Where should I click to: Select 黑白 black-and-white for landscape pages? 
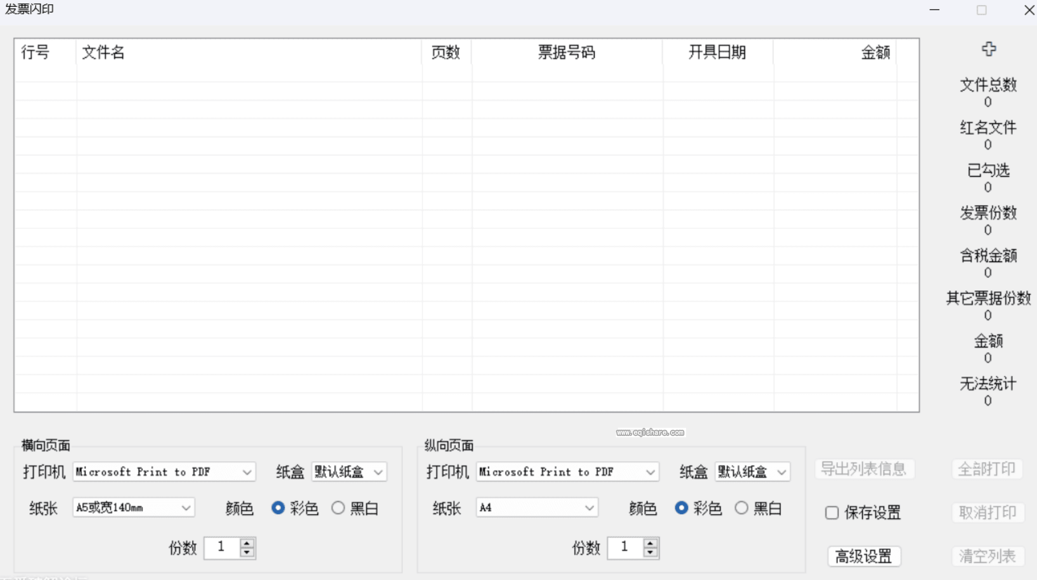[x=338, y=508]
